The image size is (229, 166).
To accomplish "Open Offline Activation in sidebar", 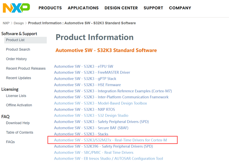I will tap(19, 105).
